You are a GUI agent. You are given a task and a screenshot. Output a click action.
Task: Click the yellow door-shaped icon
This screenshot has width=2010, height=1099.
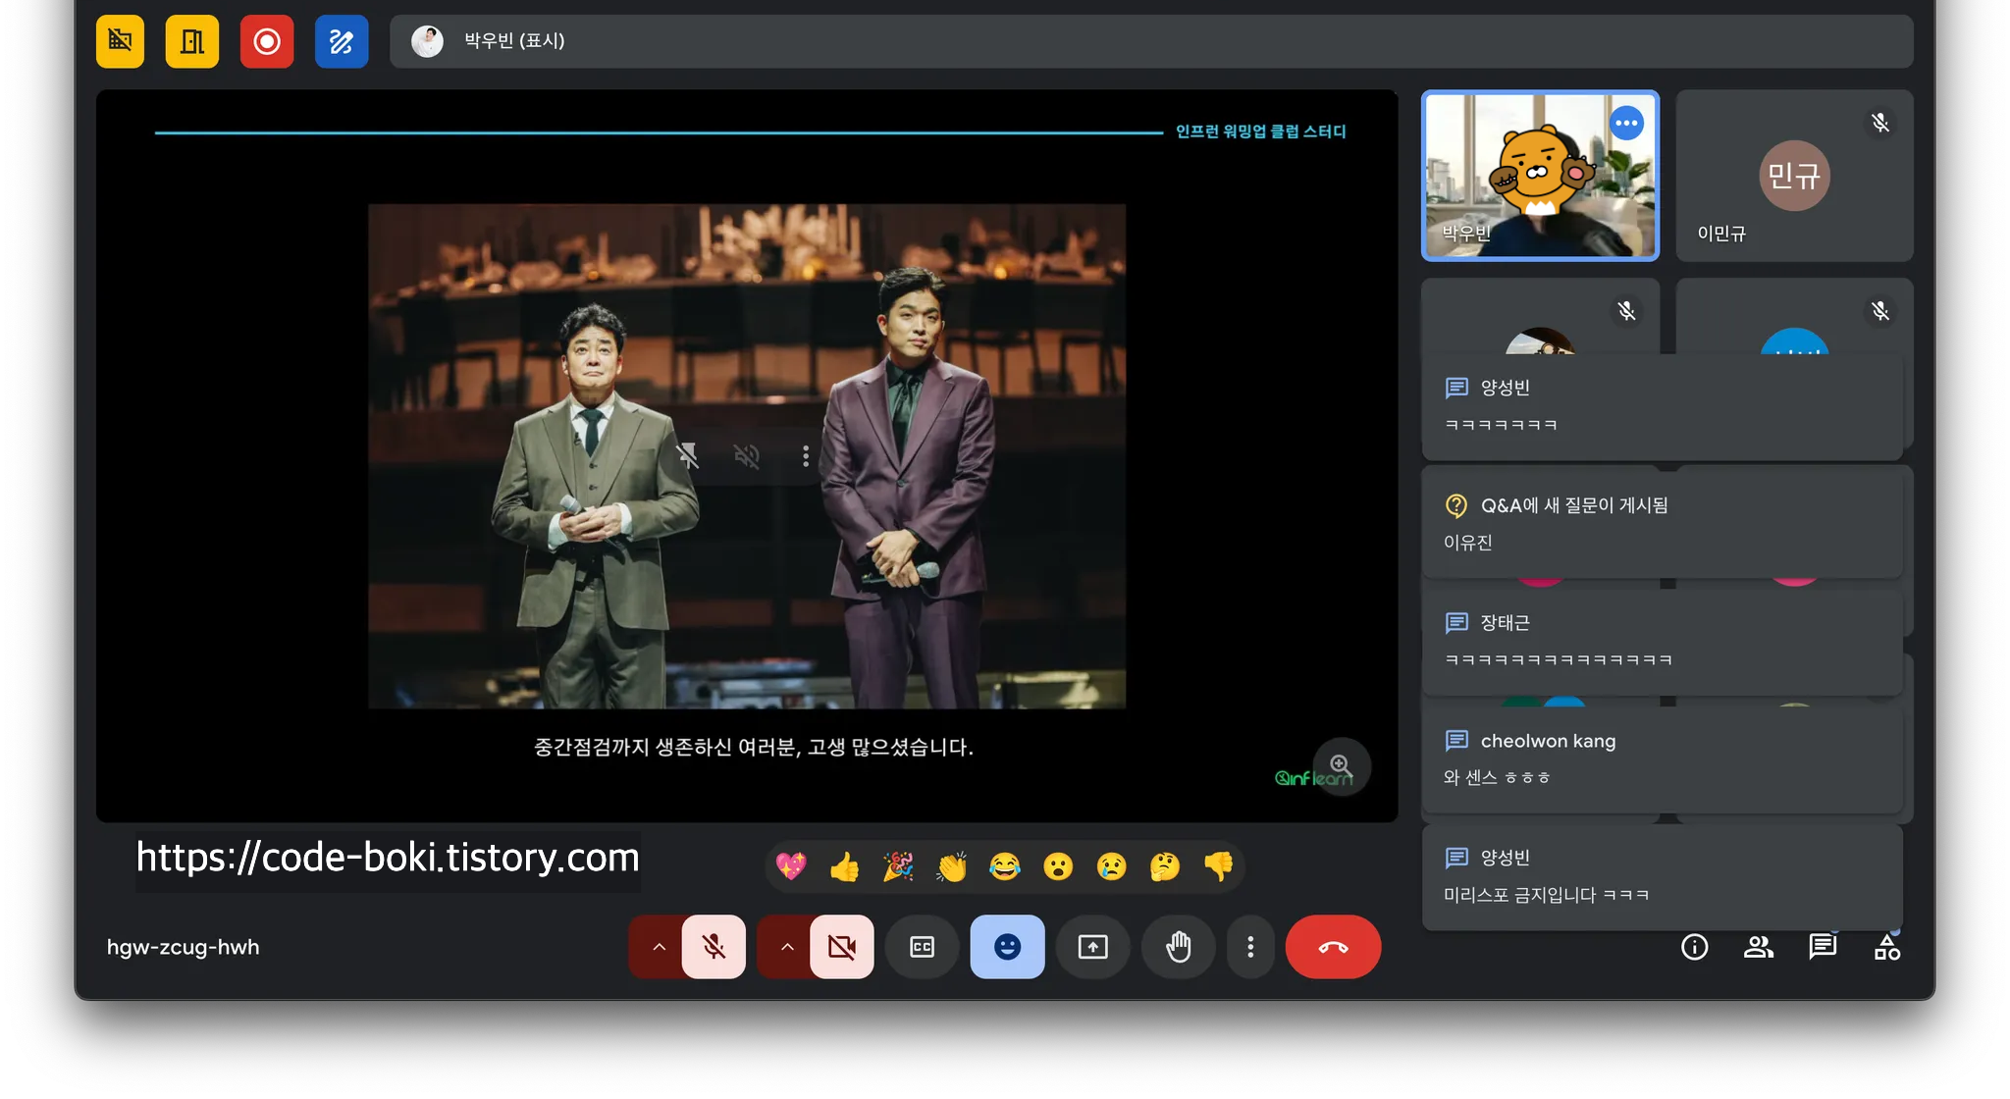(192, 41)
